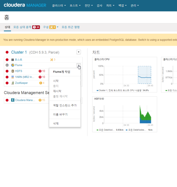Click the red health dot beside Cloudera Mana...
The image size is (177, 187).
[7, 100]
